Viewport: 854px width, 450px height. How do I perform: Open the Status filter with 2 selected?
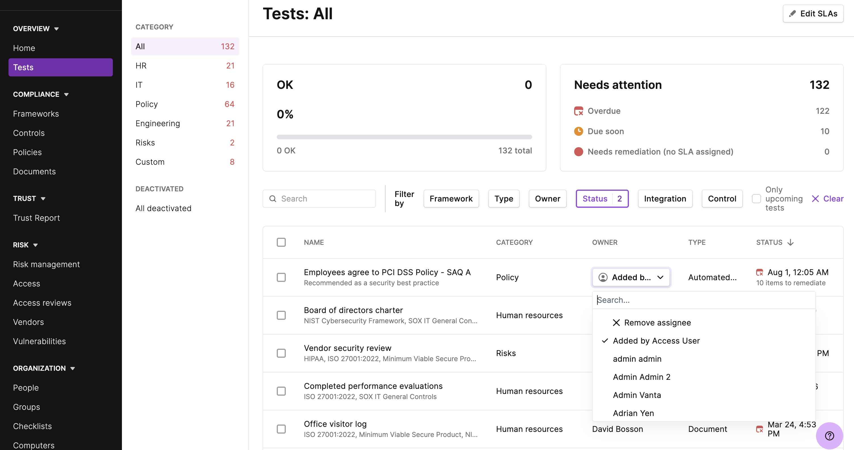click(602, 198)
